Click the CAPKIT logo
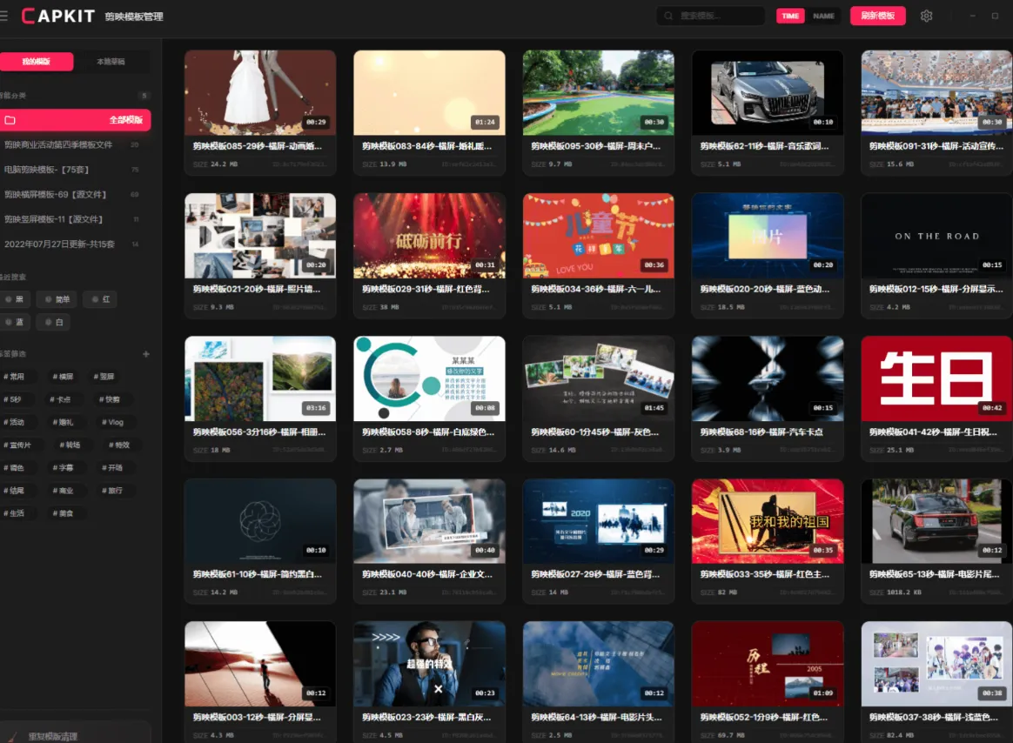 [x=57, y=16]
